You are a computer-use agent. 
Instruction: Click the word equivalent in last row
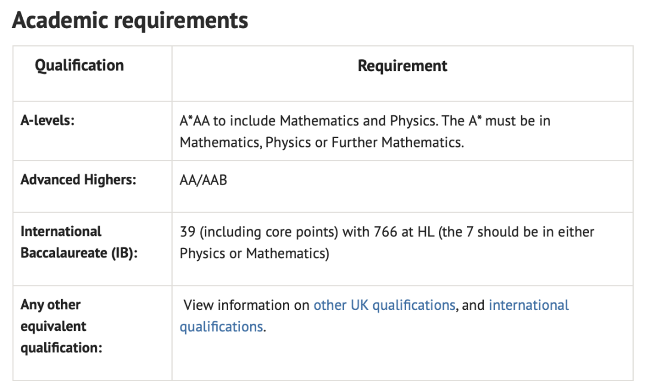click(x=54, y=326)
